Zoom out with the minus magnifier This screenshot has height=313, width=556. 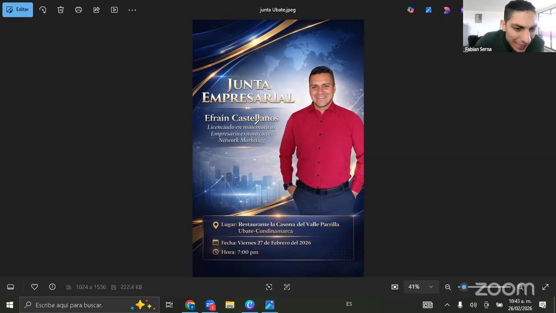[x=448, y=287]
